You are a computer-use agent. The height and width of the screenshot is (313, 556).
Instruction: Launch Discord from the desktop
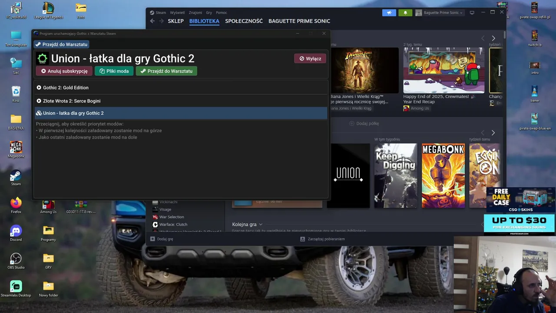coord(16,233)
